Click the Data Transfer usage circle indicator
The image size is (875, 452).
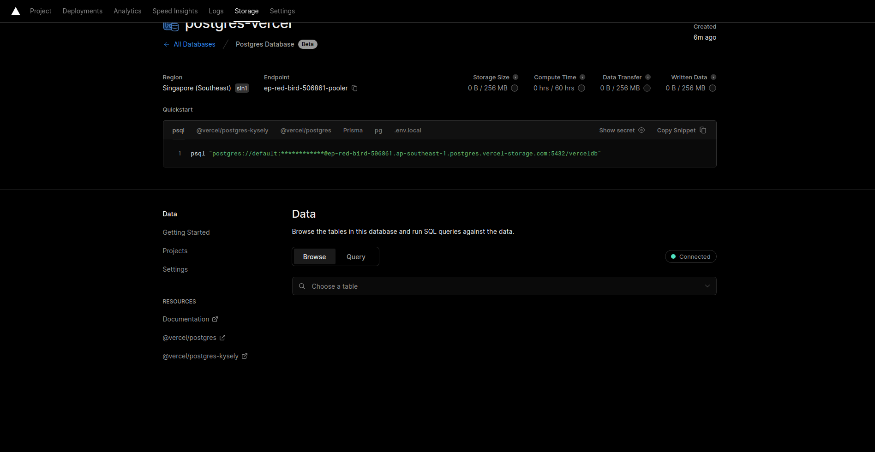click(647, 88)
